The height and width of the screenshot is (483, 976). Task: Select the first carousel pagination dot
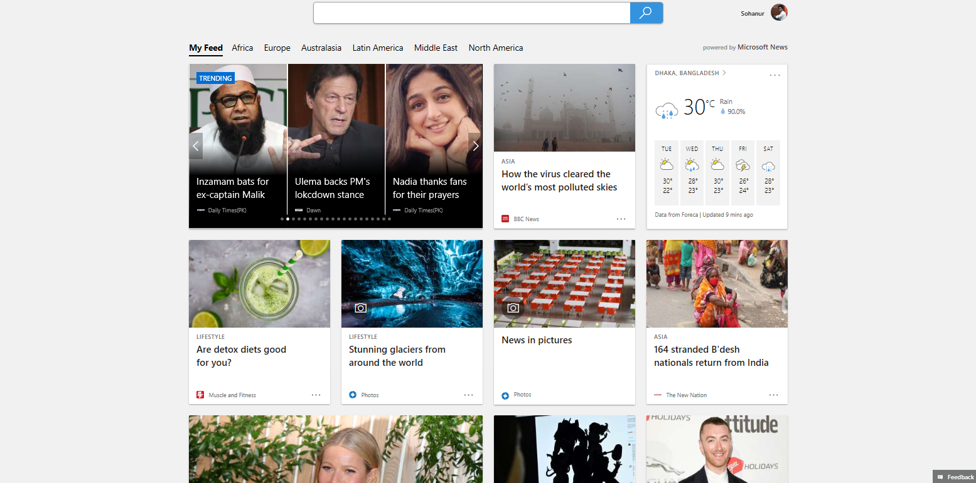(282, 219)
